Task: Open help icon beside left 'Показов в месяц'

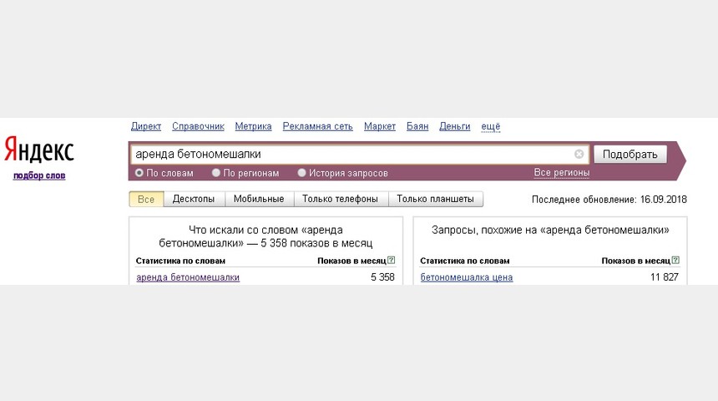Action: pos(391,261)
